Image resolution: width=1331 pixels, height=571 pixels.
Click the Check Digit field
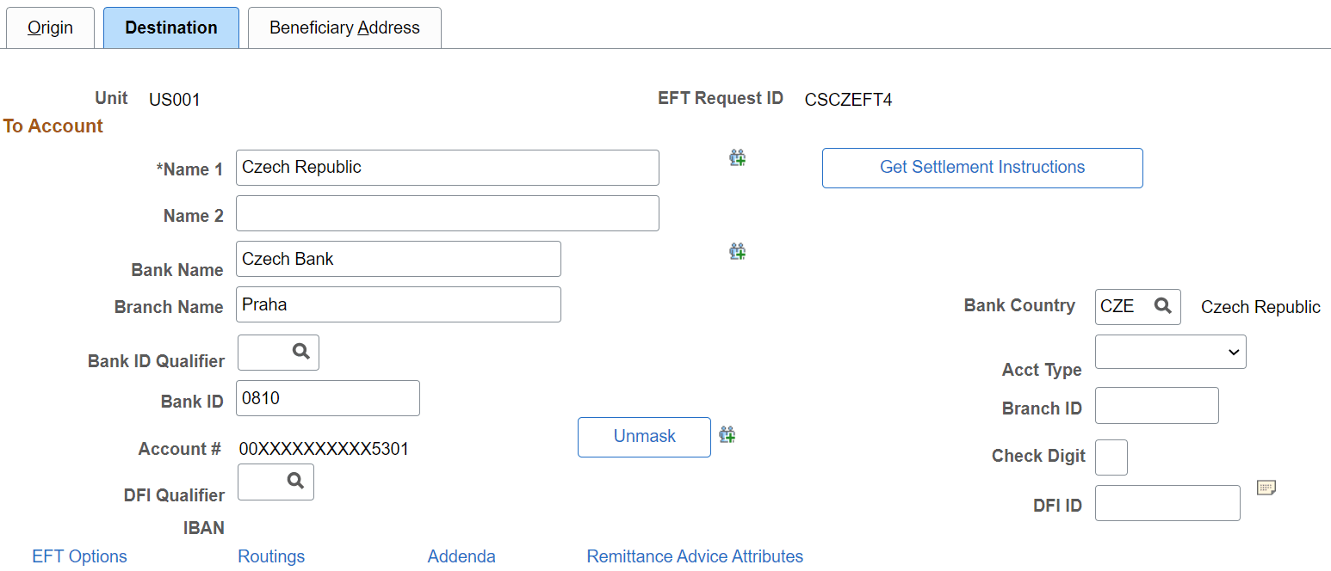coord(1111,457)
